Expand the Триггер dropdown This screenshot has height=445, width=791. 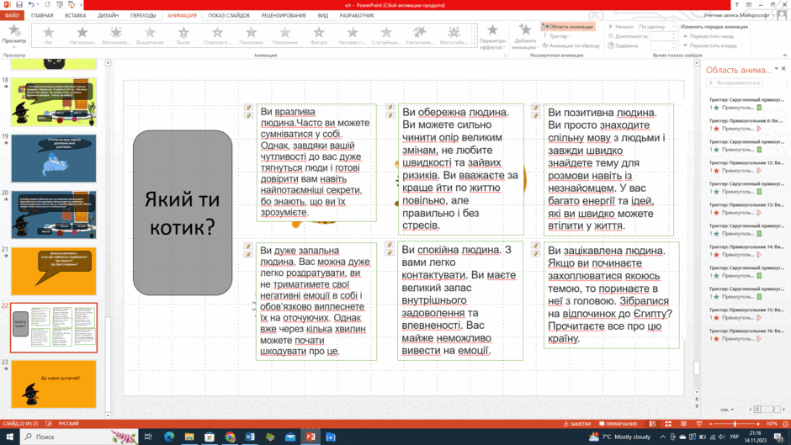point(557,36)
